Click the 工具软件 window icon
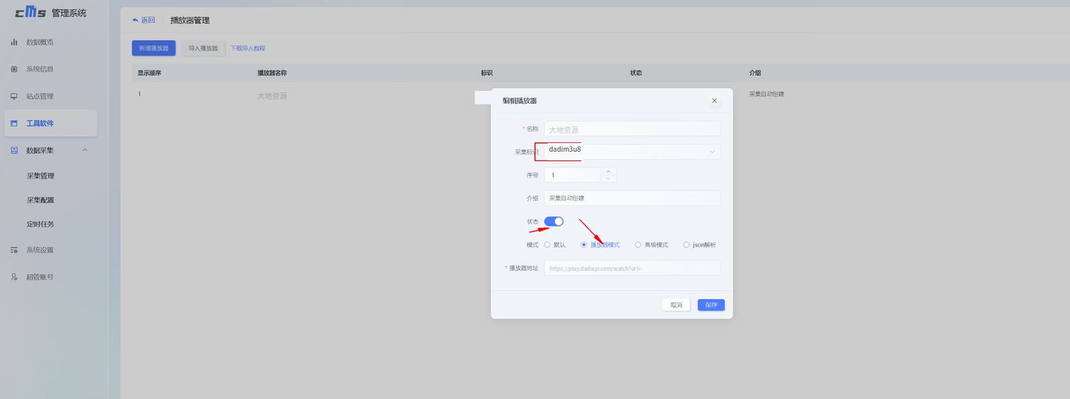The height and width of the screenshot is (399, 1070). (x=14, y=124)
